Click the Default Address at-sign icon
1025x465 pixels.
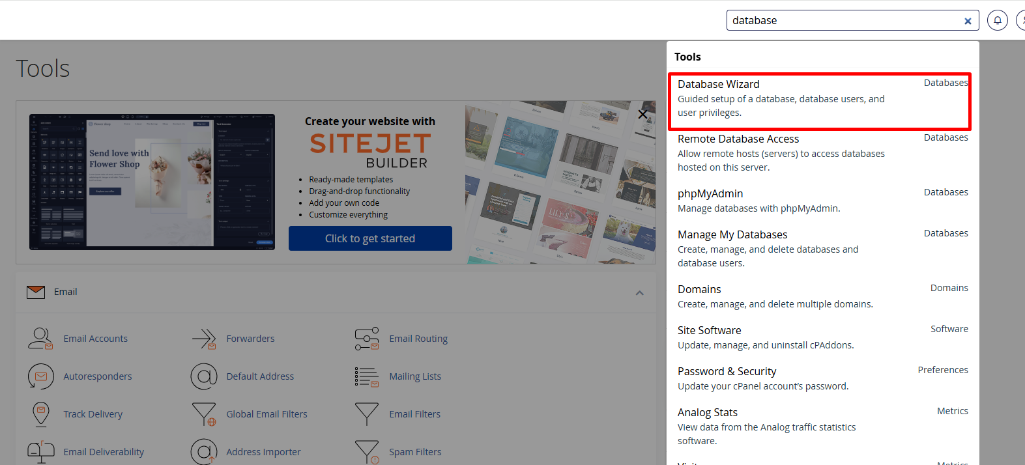pos(203,376)
